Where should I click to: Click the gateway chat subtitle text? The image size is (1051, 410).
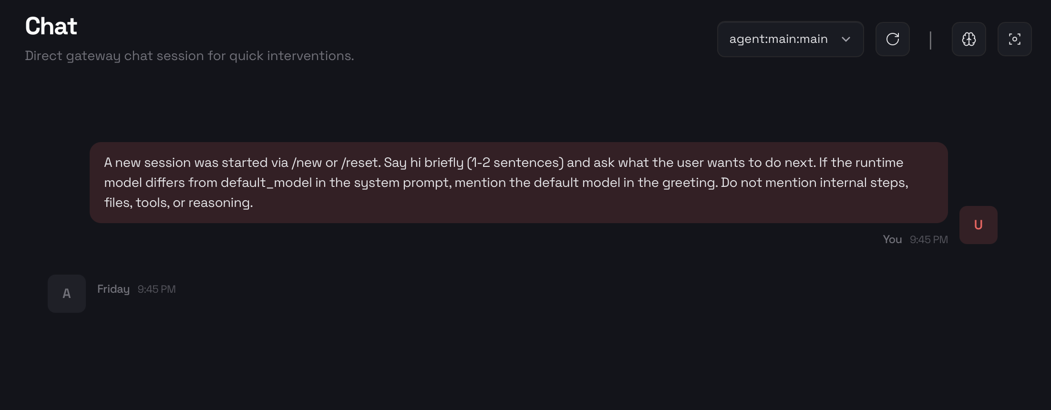click(189, 56)
